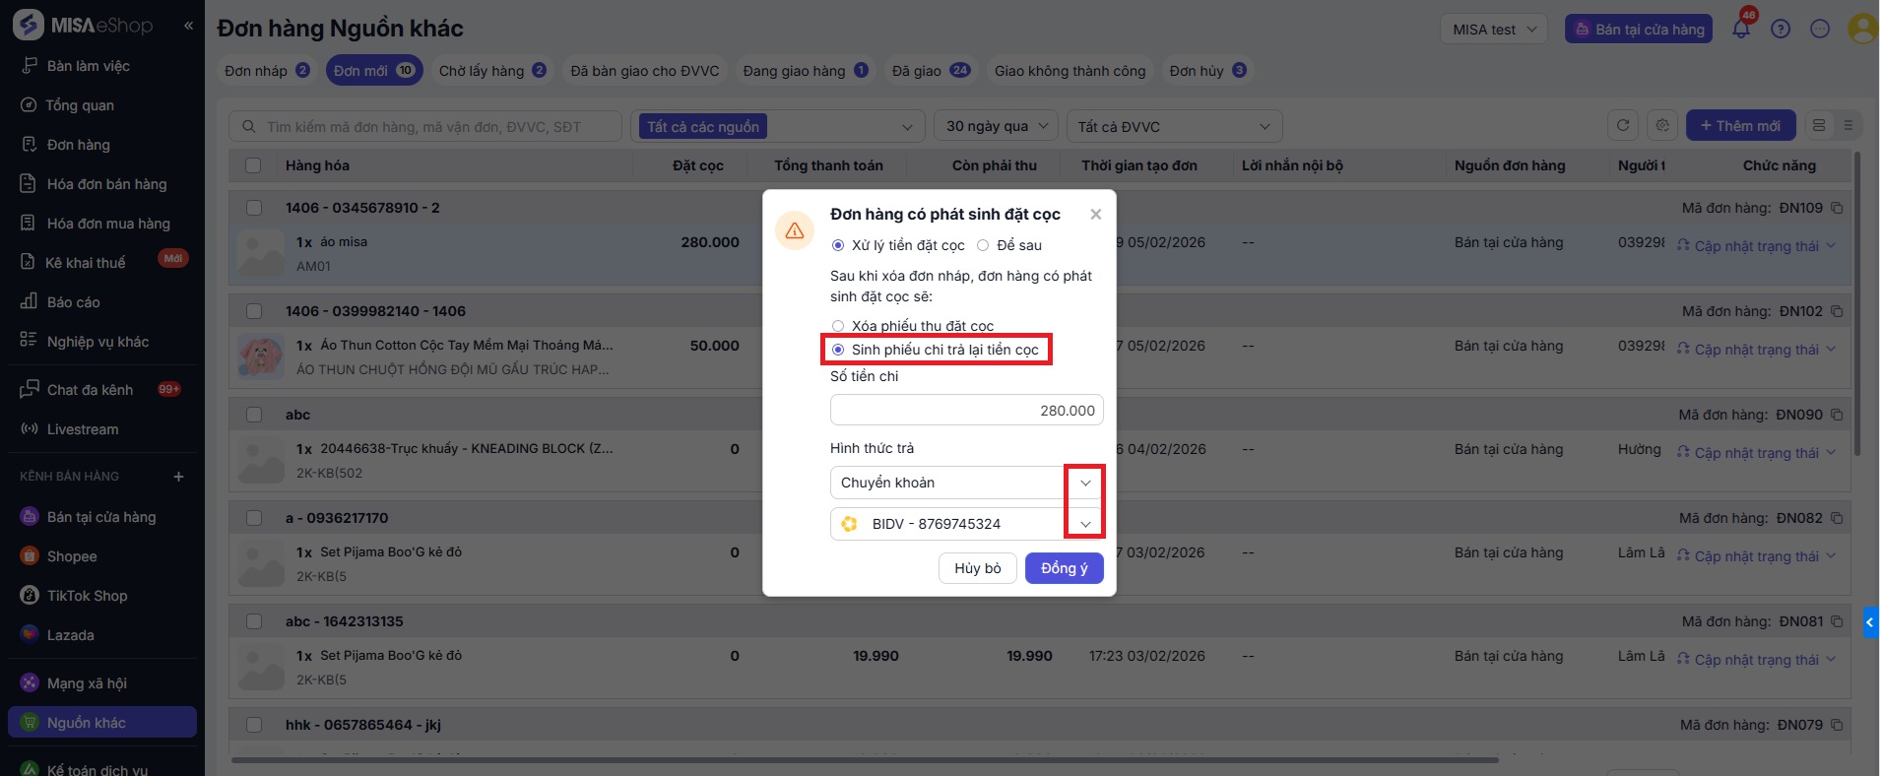Image resolution: width=1880 pixels, height=776 pixels.
Task: Tick the select-all checkbox in table header
Action: [x=253, y=165]
